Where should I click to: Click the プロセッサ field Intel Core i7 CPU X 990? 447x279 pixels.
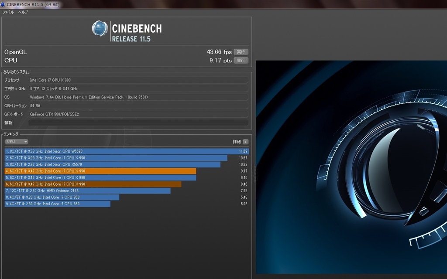(138, 80)
